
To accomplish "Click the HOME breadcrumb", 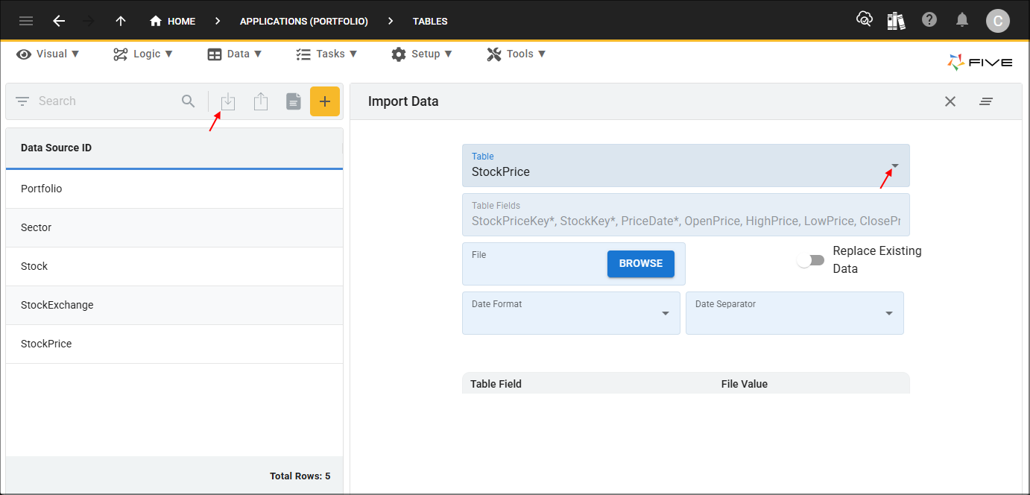I will pos(172,21).
